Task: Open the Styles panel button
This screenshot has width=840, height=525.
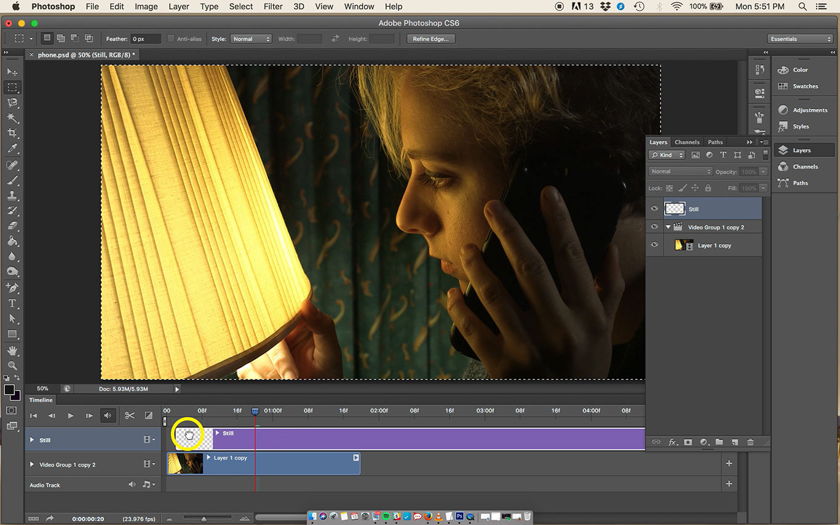Action: [x=804, y=126]
